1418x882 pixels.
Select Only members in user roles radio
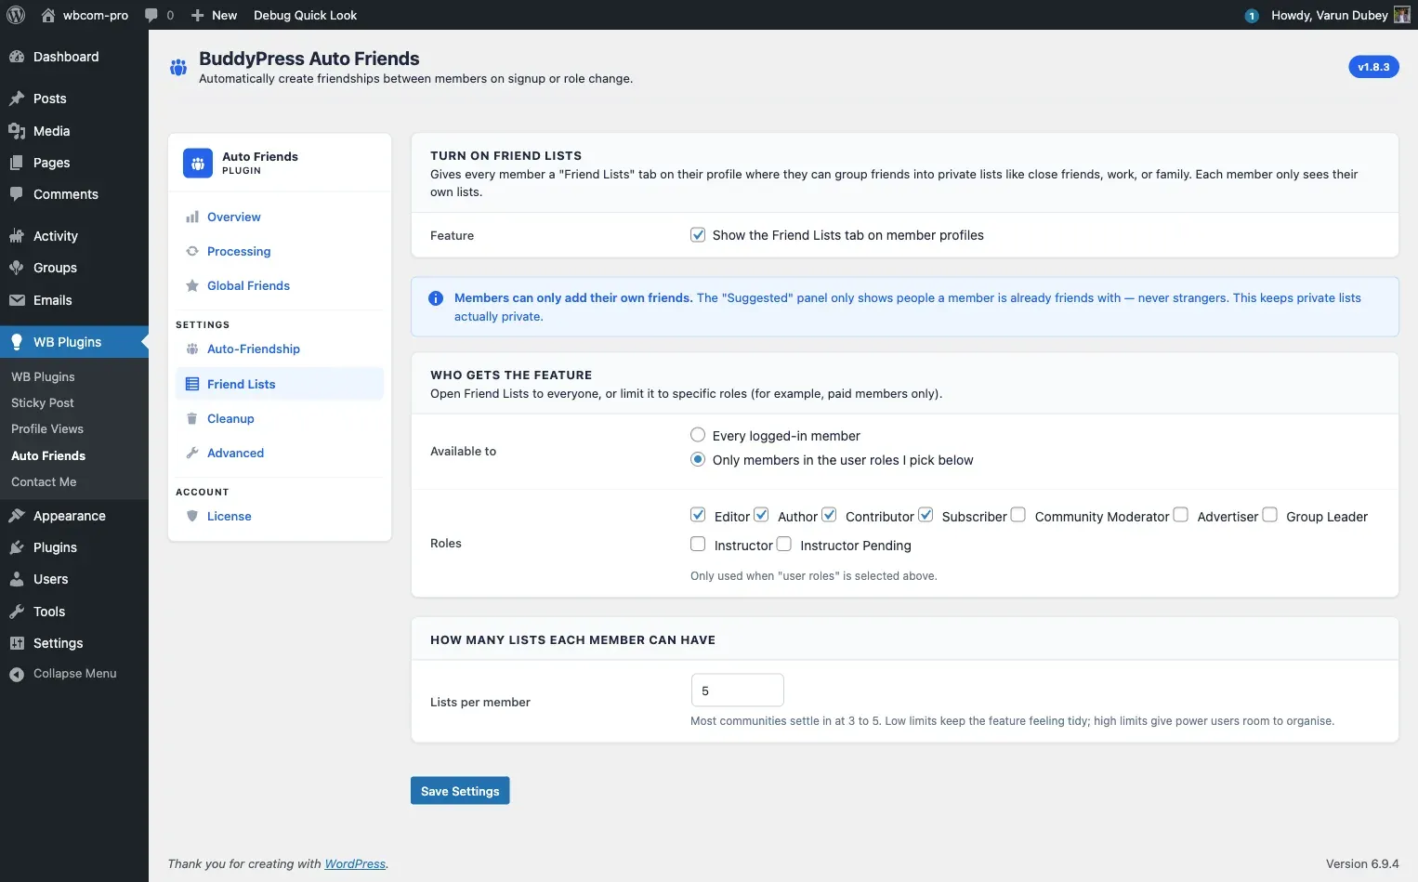coord(698,459)
